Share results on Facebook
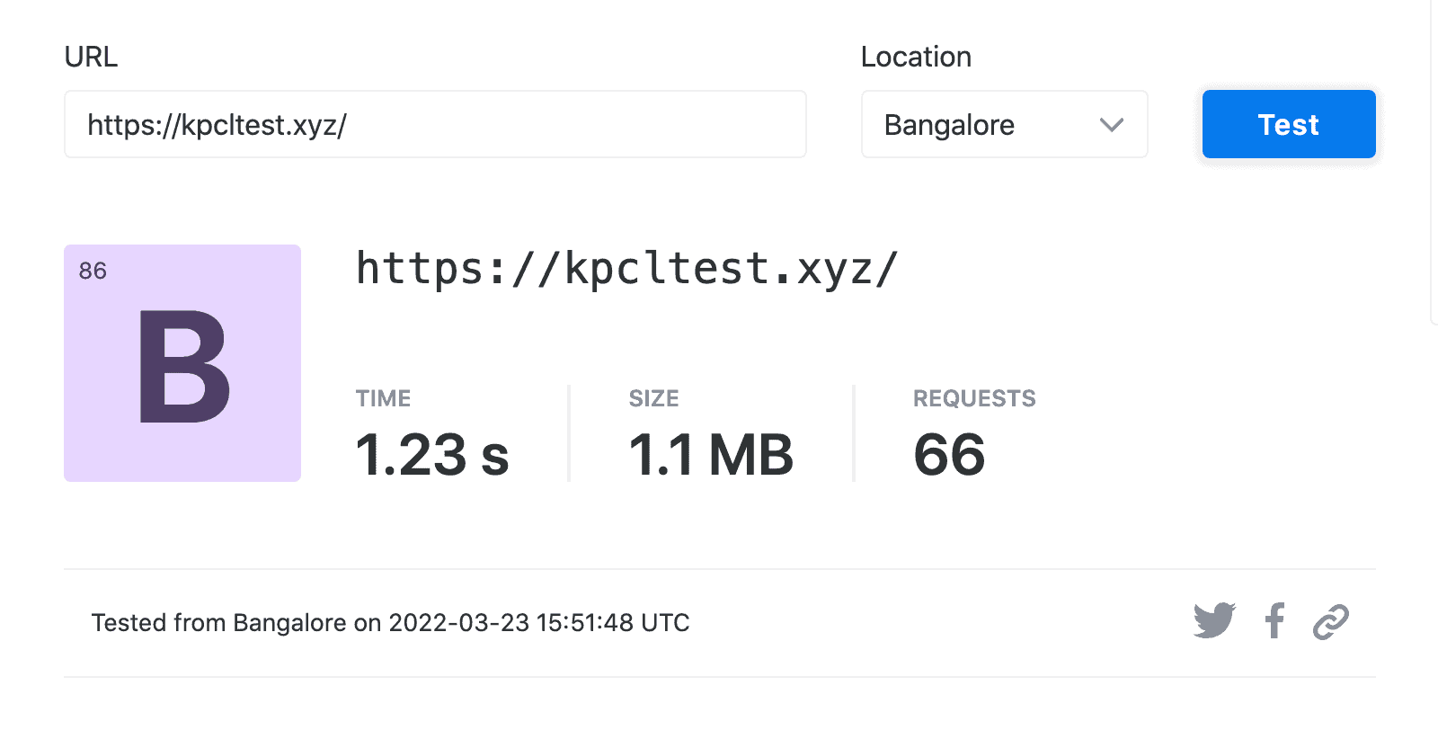Screen dimensions: 1438x748 click(1274, 621)
